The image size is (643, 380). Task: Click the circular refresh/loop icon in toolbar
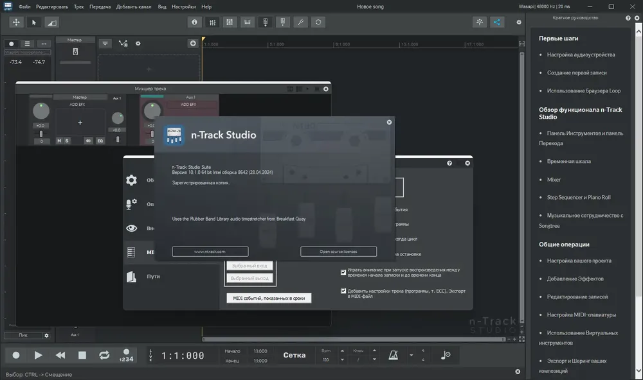click(x=318, y=22)
